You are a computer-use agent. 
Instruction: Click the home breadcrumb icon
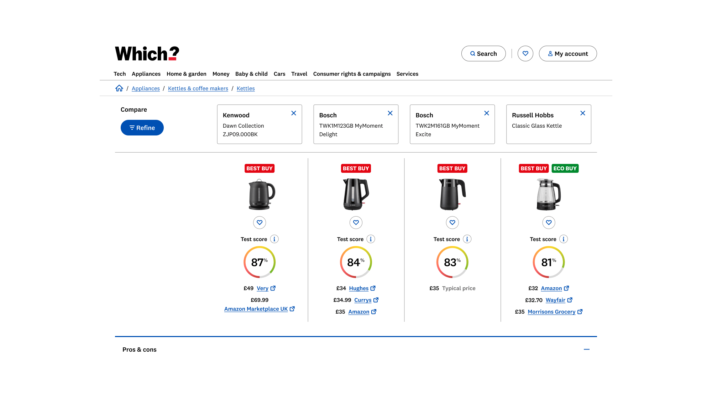[119, 88]
